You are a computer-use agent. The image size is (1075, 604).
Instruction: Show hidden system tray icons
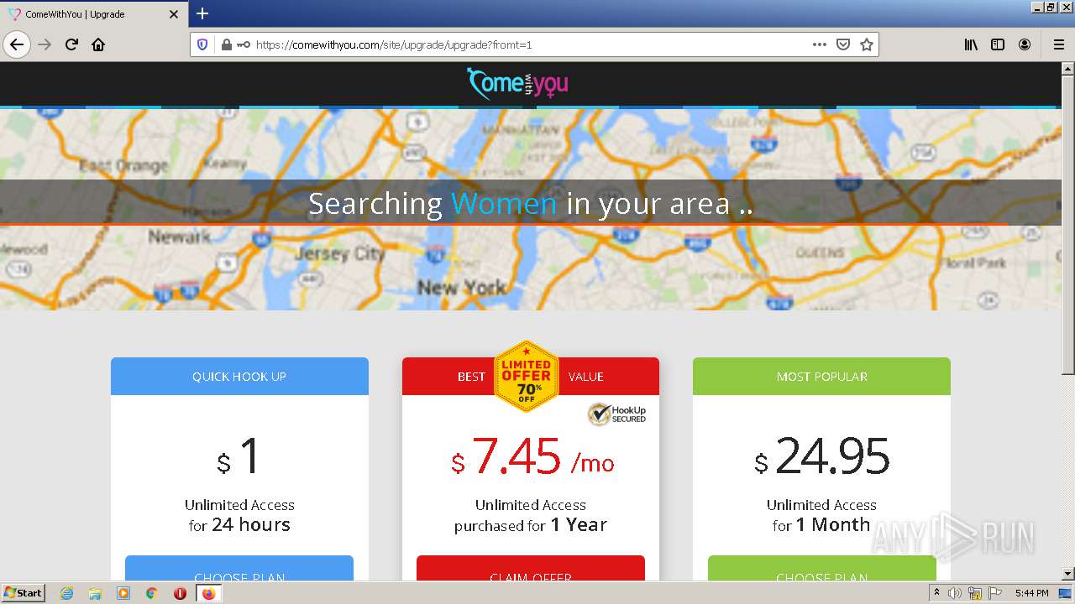[x=936, y=593]
